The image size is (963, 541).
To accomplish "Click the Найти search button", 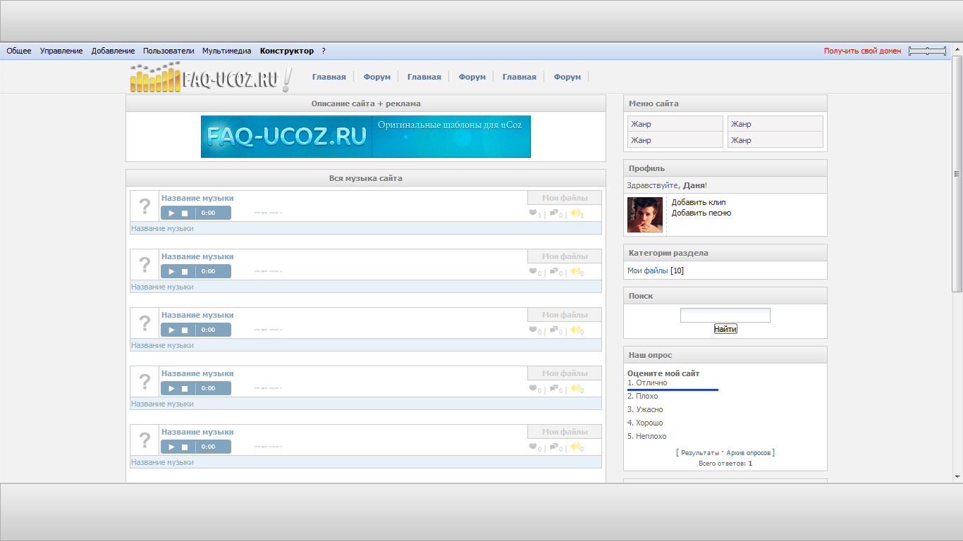I will (725, 329).
